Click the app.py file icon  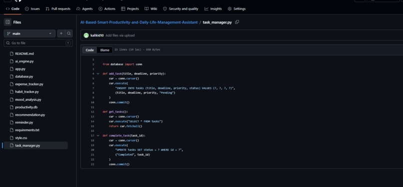[x=11, y=69]
